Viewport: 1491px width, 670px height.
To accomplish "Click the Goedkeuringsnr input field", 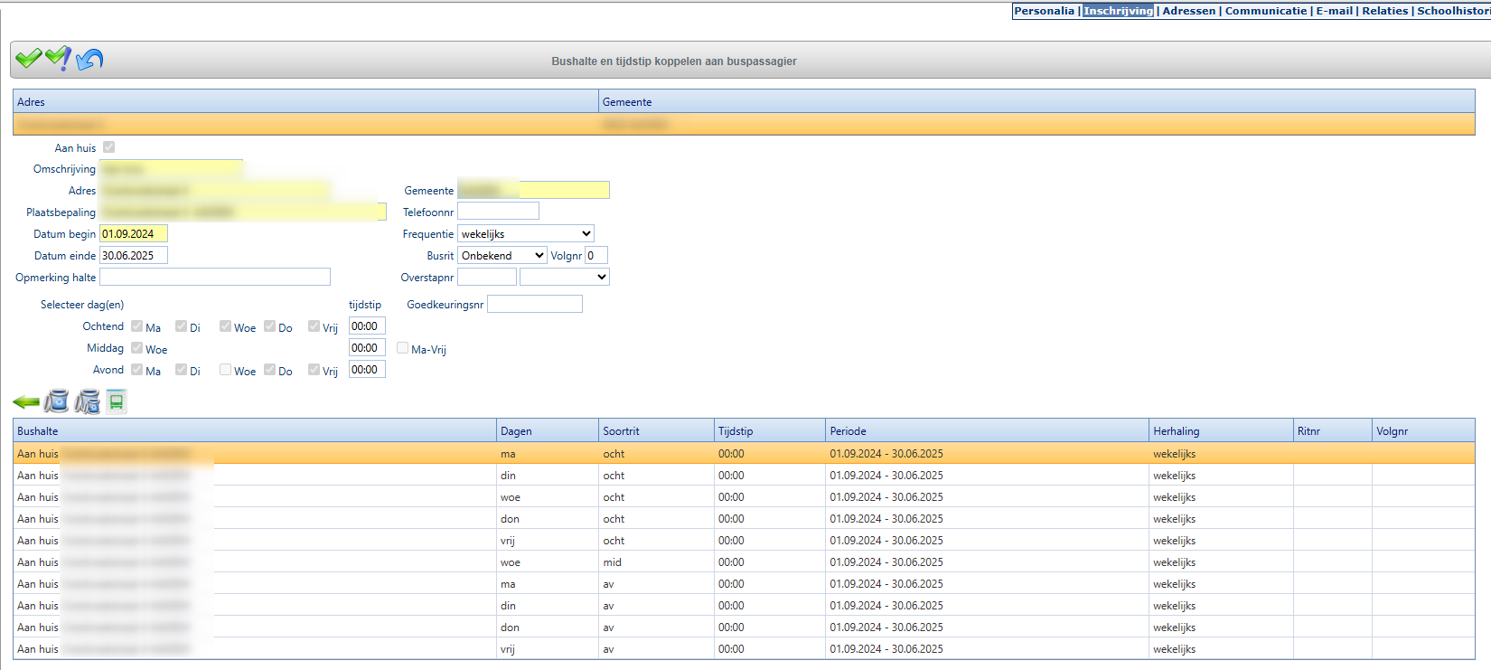I will [x=535, y=304].
